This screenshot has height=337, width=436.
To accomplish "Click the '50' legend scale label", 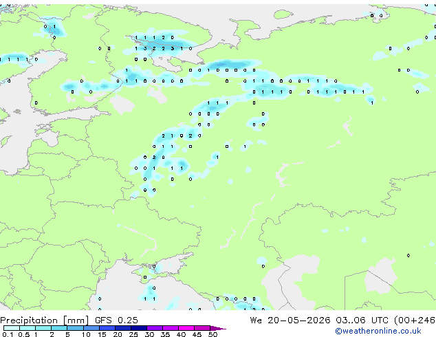I will pyautogui.click(x=212, y=334).
